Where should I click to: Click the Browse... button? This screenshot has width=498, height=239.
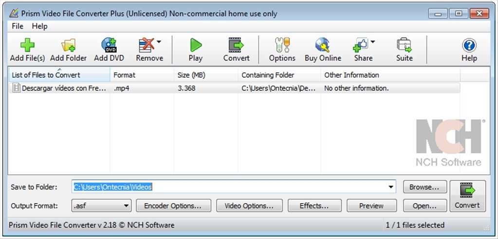425,187
